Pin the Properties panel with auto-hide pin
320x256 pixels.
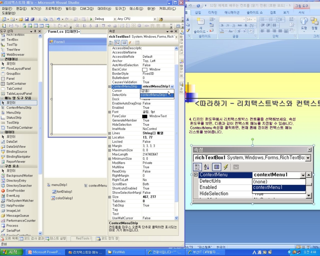(x=172, y=31)
